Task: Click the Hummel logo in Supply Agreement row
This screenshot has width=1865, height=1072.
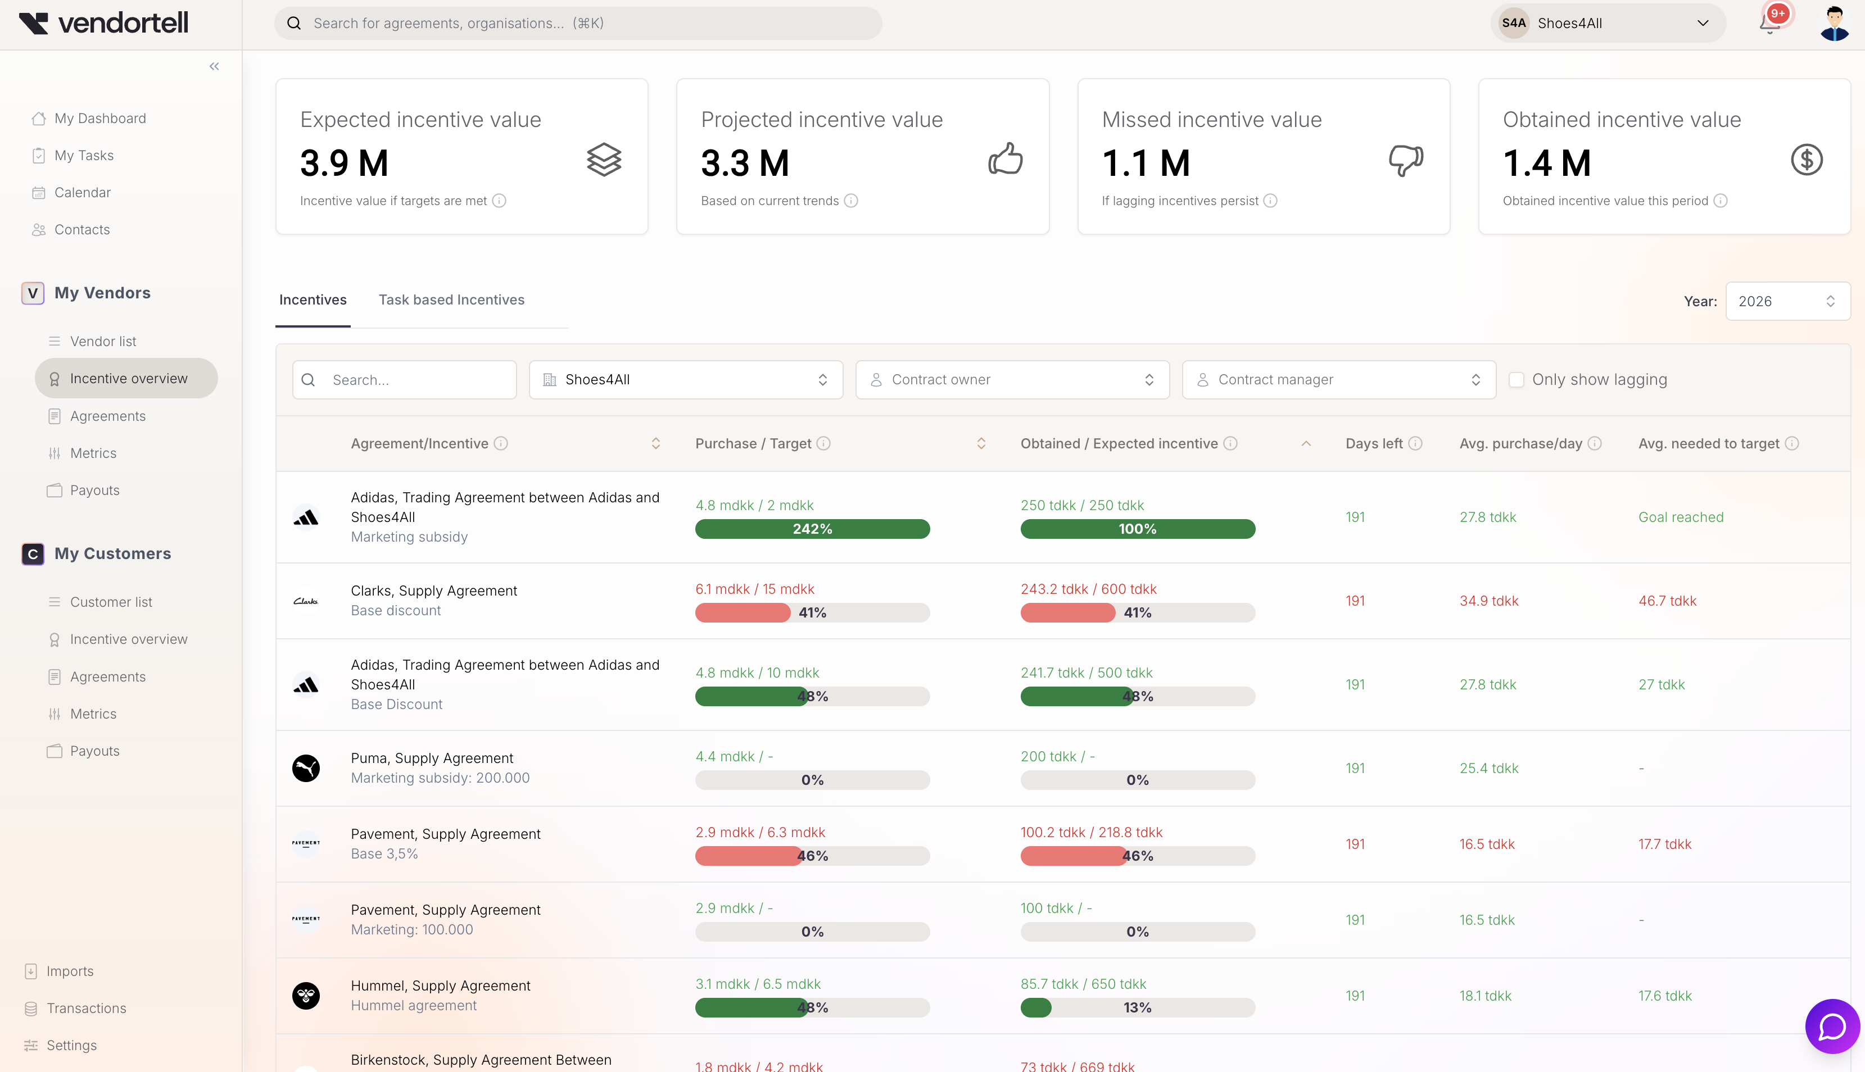Action: (306, 996)
